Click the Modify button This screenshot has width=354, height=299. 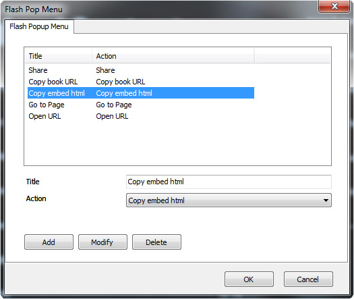point(102,242)
